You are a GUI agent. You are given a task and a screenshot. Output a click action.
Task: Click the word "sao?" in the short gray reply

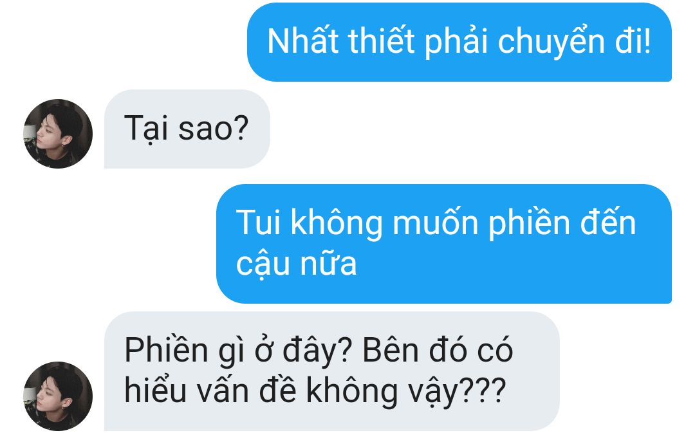[213, 129]
